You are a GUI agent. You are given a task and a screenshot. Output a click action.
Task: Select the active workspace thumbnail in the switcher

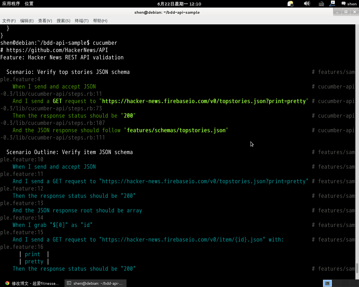[x=327, y=283]
